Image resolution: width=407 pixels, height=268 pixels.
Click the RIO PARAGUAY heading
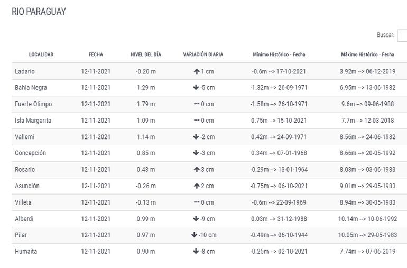click(39, 12)
